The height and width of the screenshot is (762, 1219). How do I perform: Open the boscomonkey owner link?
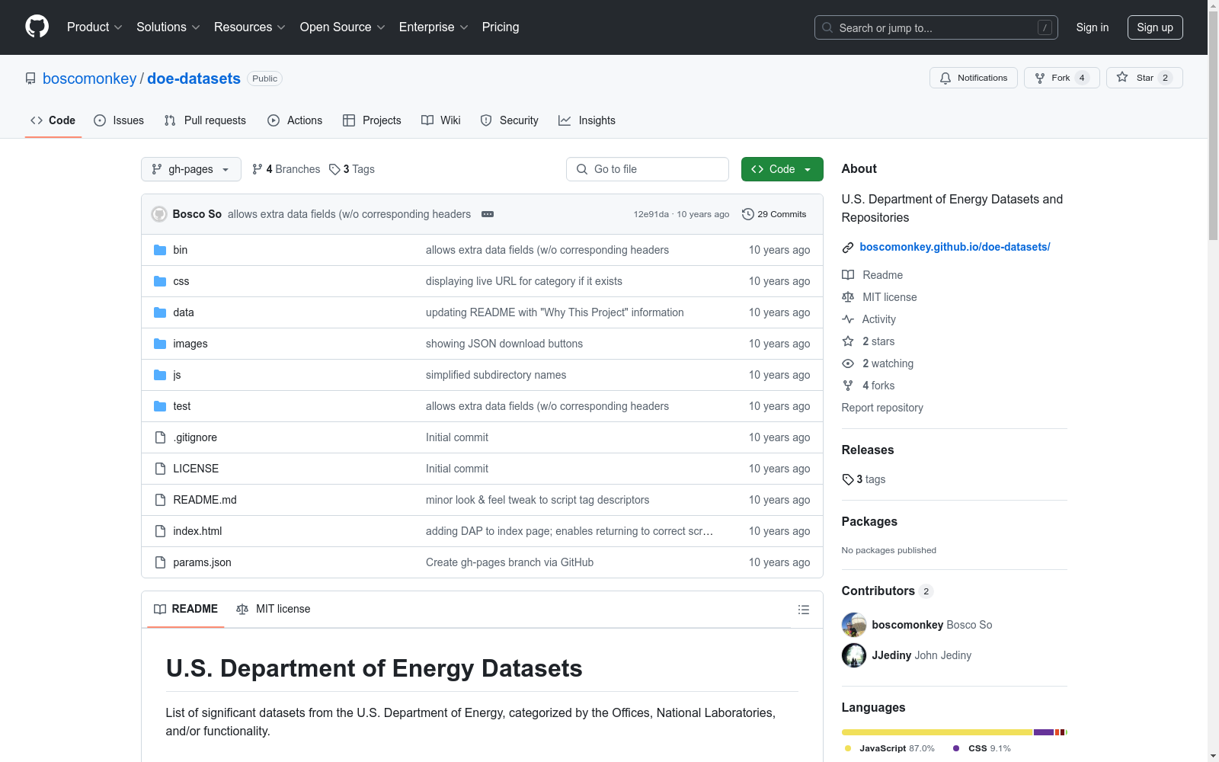tap(90, 78)
